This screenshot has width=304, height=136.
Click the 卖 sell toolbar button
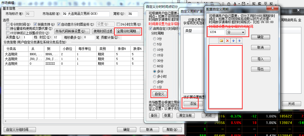[259, 3]
